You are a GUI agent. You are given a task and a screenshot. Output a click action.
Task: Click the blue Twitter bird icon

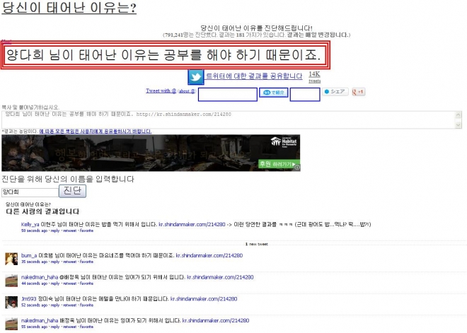click(x=196, y=77)
